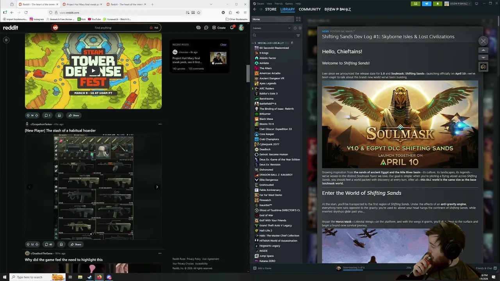Go to Steam STORE tab
The height and width of the screenshot is (281, 500).
pyautogui.click(x=271, y=9)
